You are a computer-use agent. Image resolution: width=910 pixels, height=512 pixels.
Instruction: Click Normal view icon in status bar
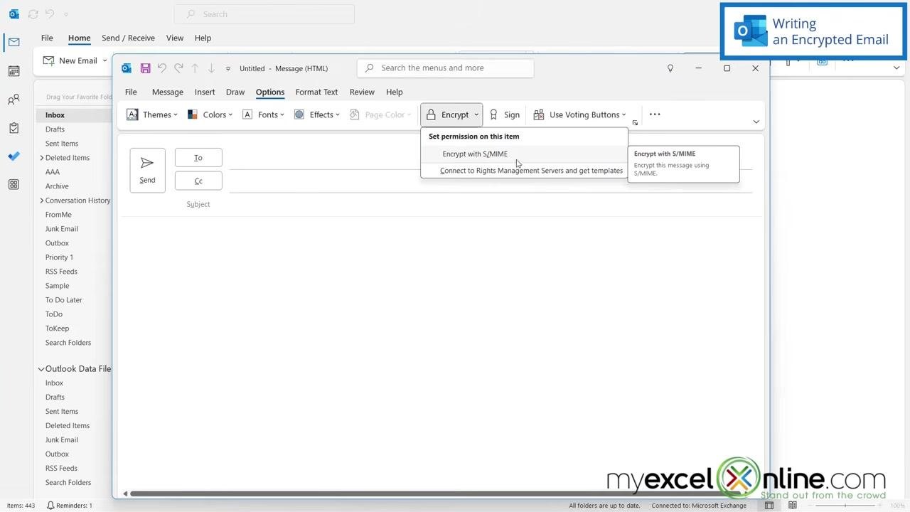point(769,506)
